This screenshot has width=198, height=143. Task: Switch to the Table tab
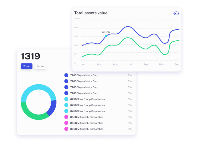coord(40,66)
